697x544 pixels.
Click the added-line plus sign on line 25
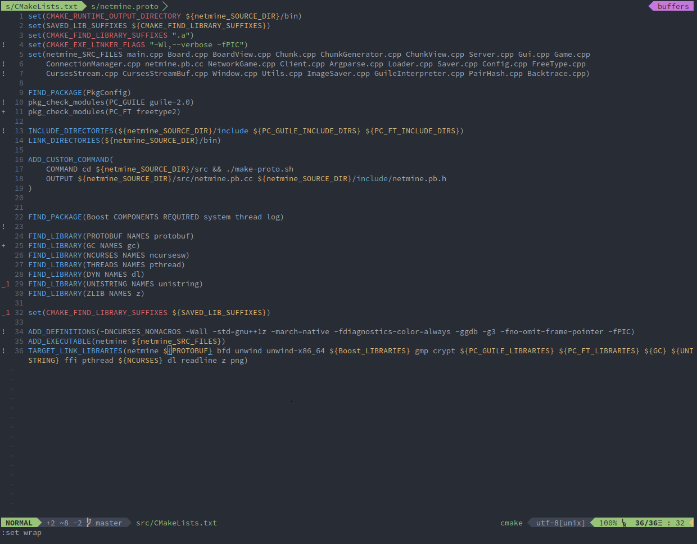(4, 246)
